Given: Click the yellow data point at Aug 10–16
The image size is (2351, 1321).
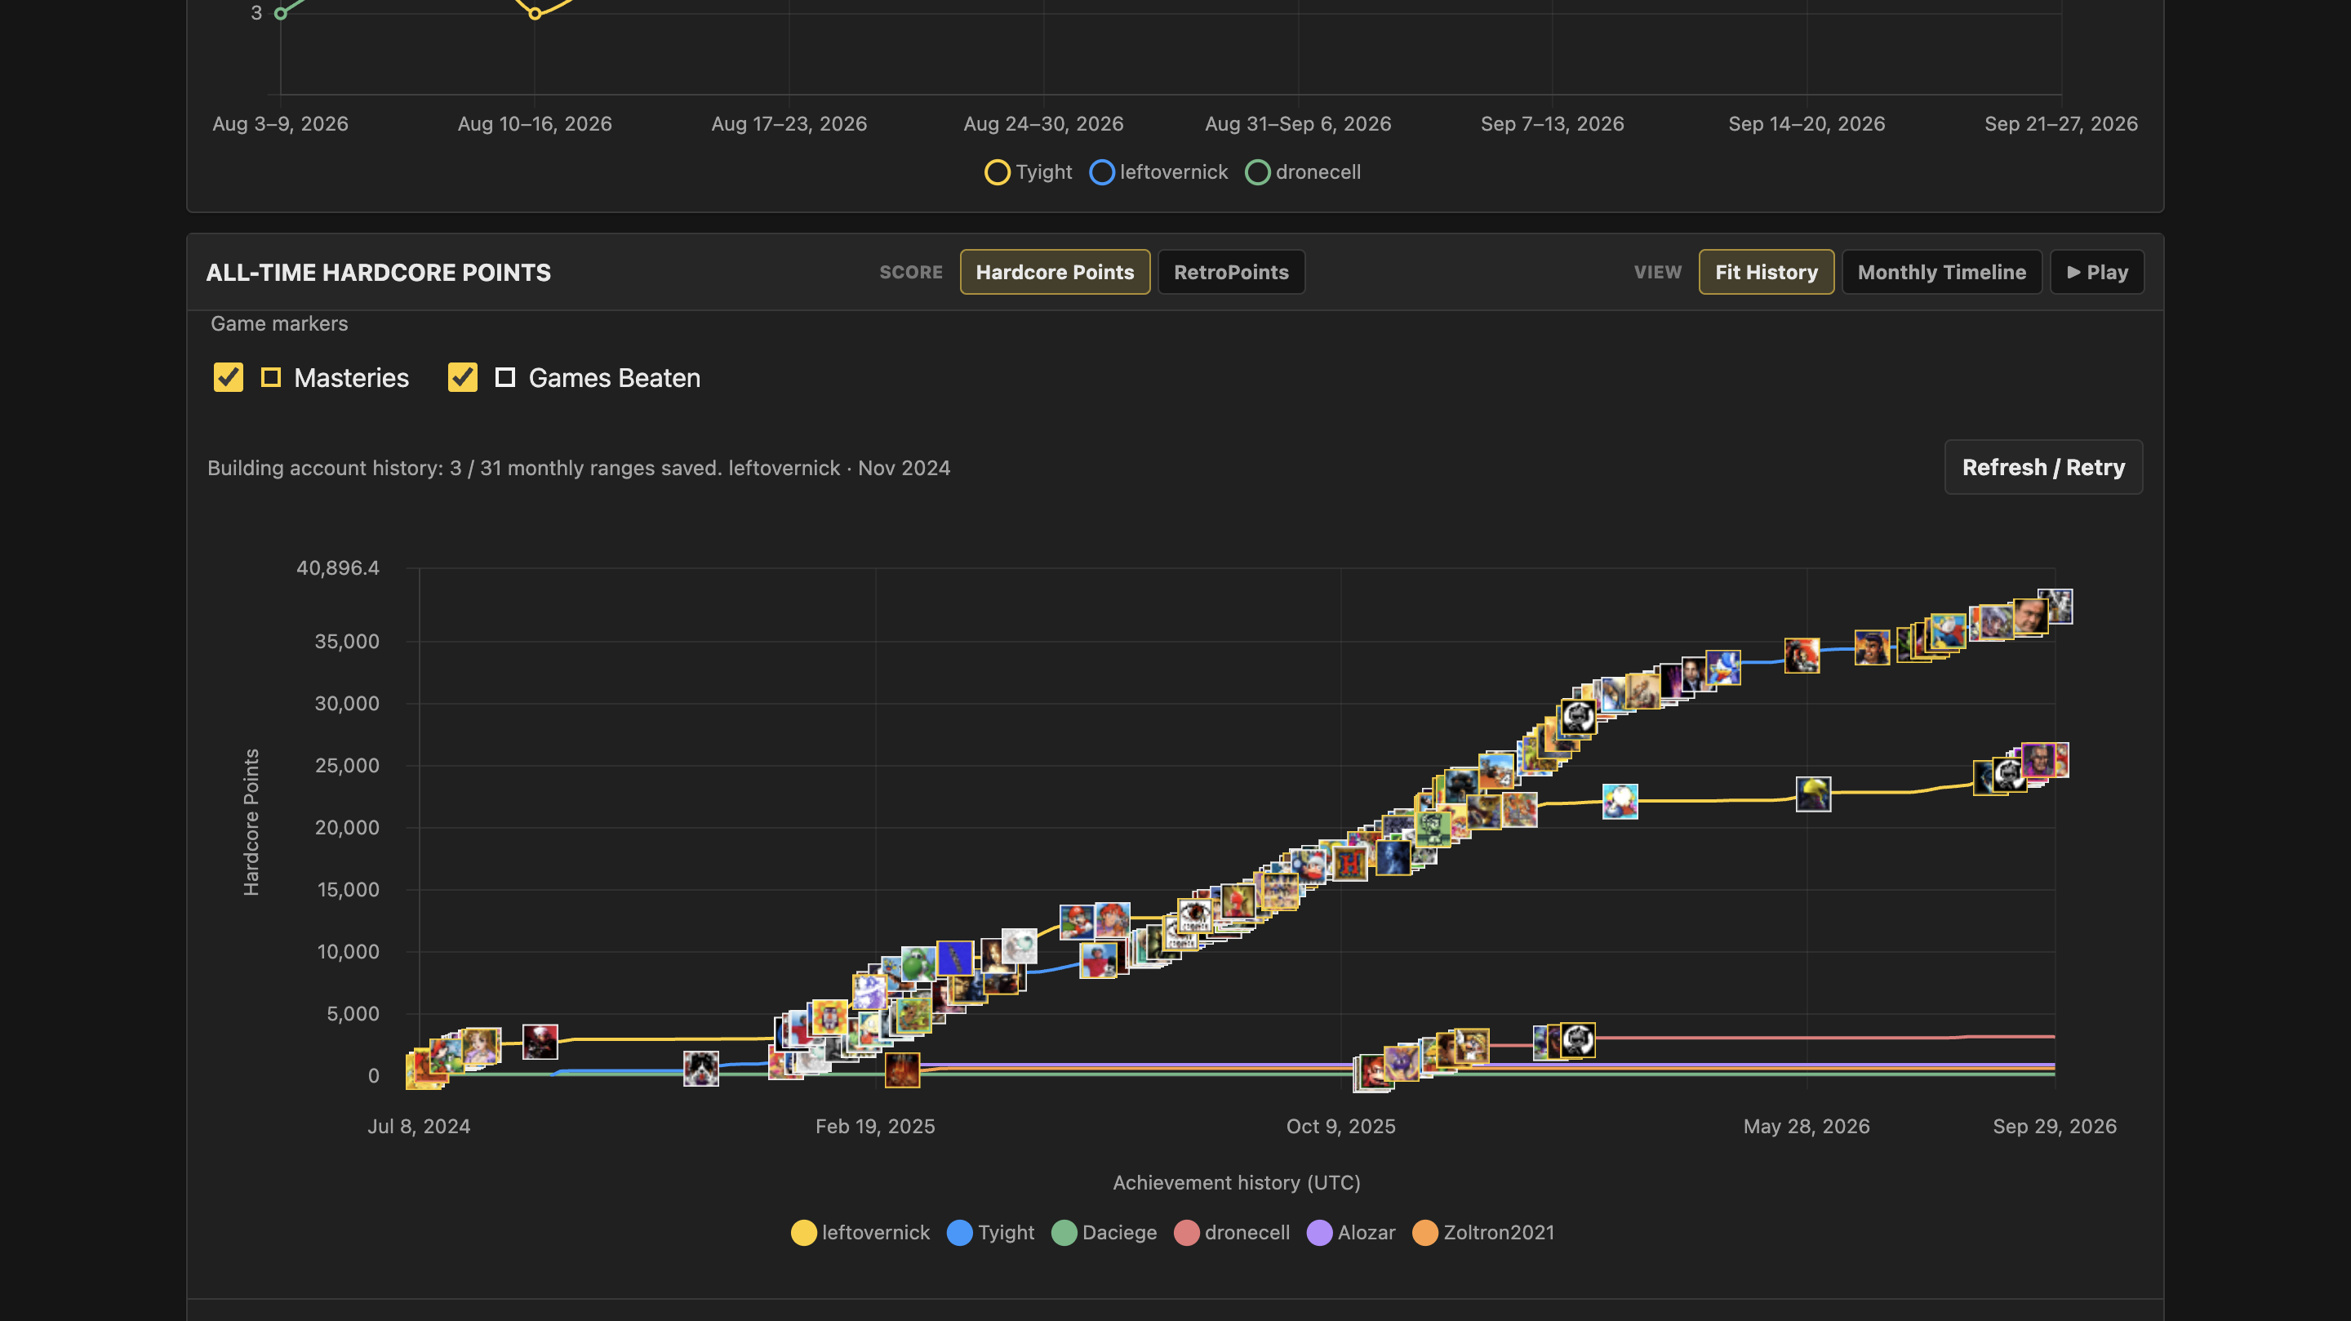Looking at the screenshot, I should coord(535,13).
